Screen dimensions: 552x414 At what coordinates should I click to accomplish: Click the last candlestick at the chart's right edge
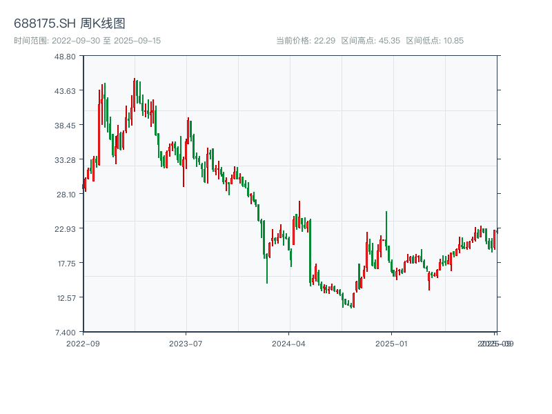(496, 231)
